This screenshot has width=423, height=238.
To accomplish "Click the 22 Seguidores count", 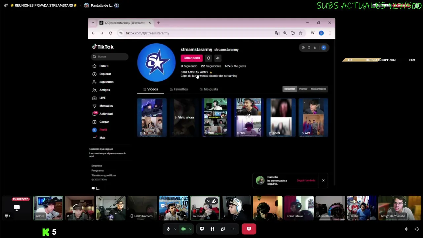I will pyautogui.click(x=211, y=66).
